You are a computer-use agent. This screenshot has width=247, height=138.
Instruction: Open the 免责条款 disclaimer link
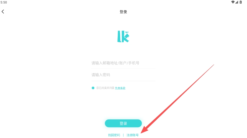coord(120,88)
